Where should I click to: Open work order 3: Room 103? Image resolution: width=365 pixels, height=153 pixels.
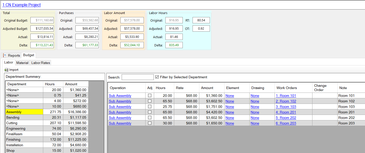point(286,107)
